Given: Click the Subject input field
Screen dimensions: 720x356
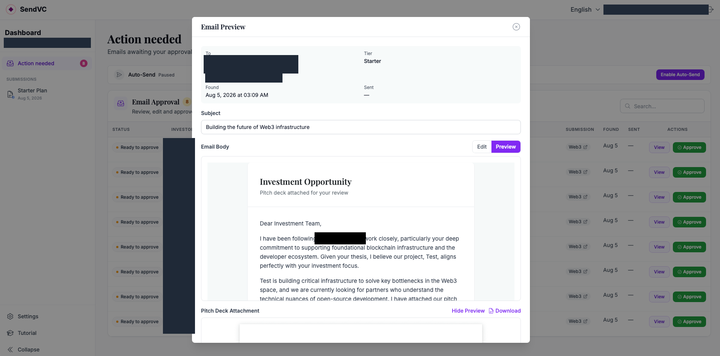Looking at the screenshot, I should tap(361, 127).
